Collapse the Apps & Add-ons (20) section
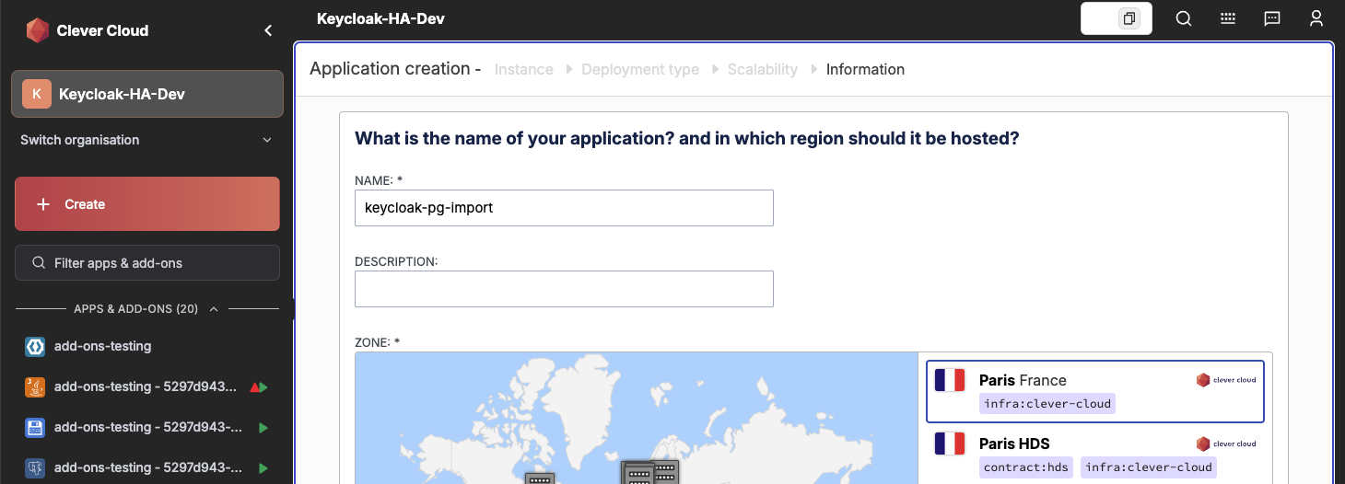 (x=147, y=309)
